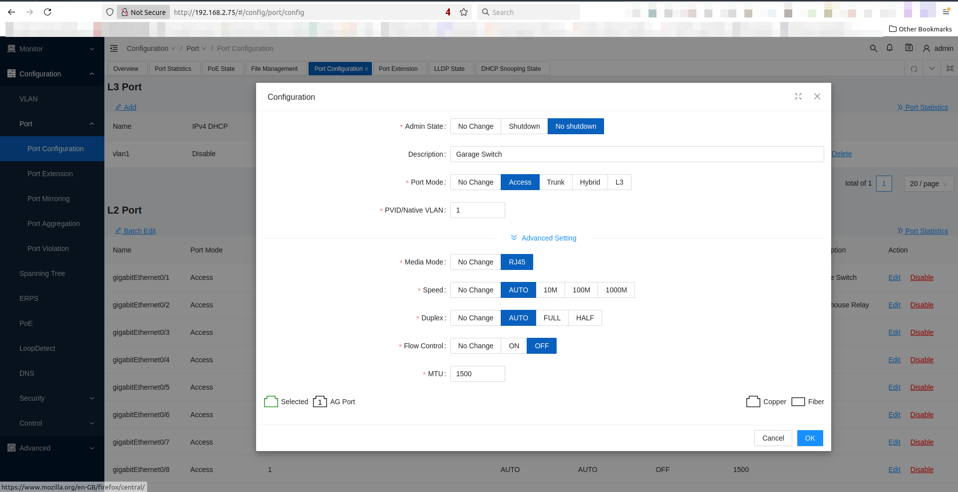This screenshot has height=492, width=958.
Task: Click the Monitor sidebar icon
Action: [10, 48]
